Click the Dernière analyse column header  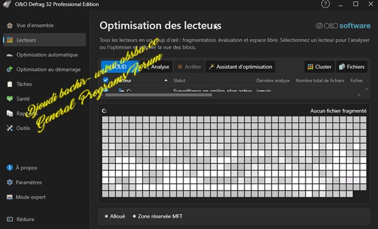tap(273, 81)
